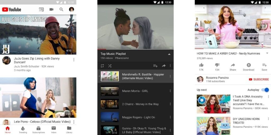Screen dimensions: 271x135
Task: Tap JuJu Smith-Schuster channel avatar
Action: click(x=6, y=60)
